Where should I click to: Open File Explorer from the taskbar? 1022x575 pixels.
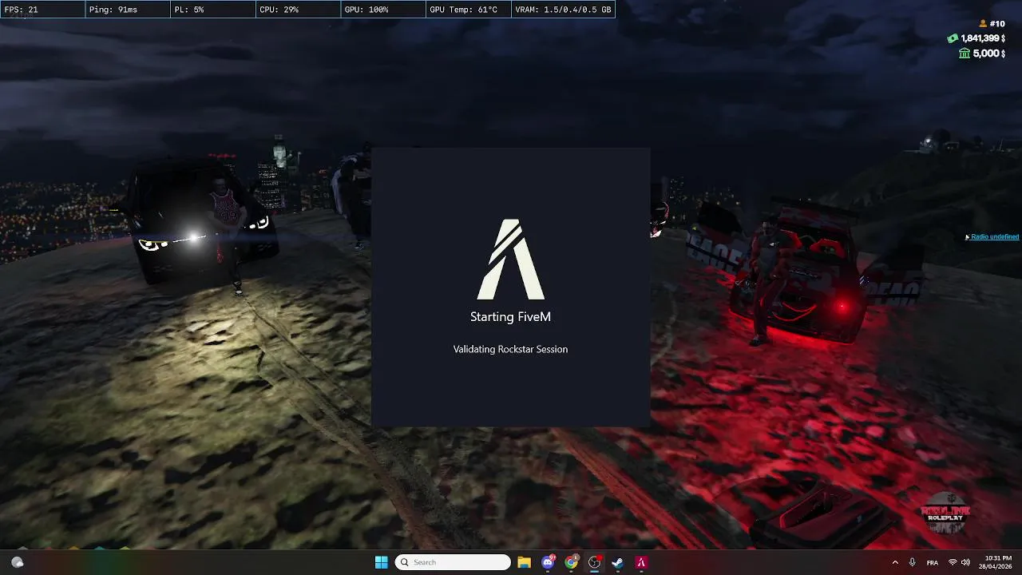point(524,562)
